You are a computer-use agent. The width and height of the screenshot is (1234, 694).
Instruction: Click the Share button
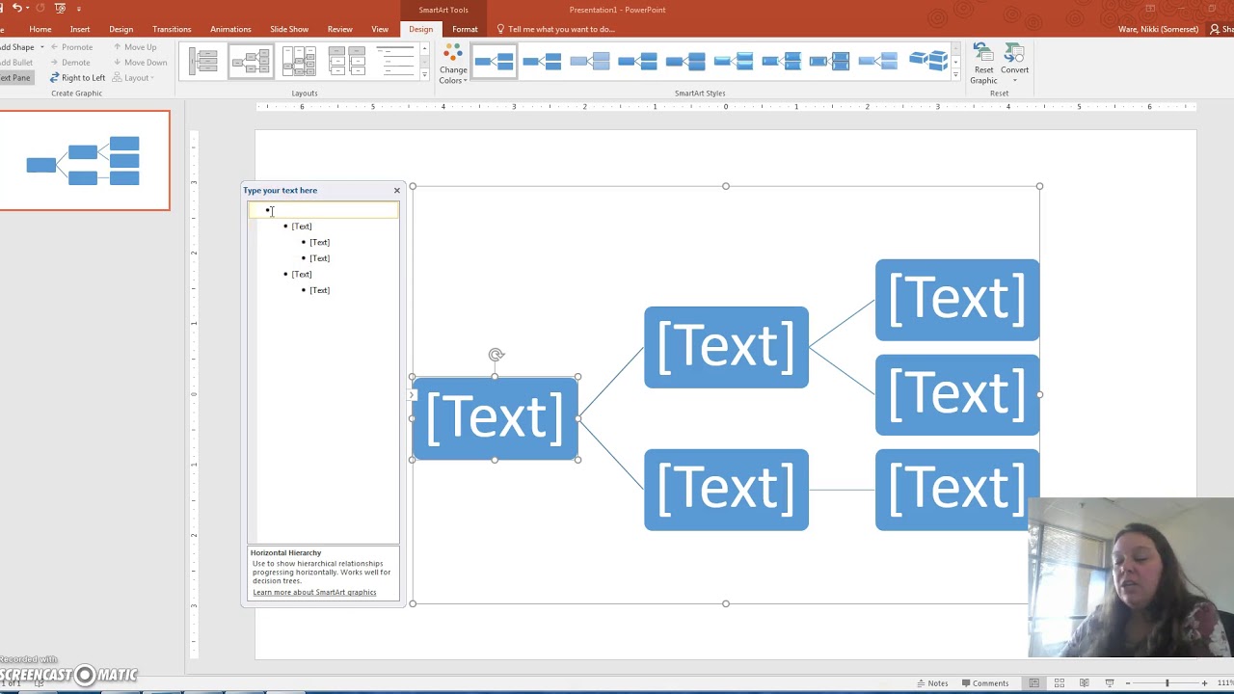click(1221, 29)
